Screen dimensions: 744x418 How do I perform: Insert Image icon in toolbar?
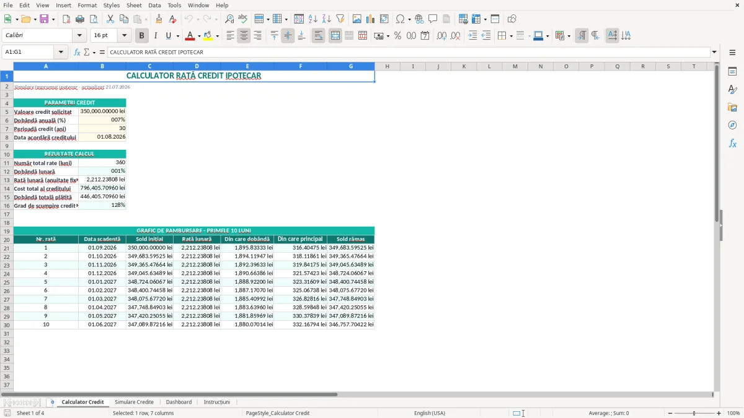point(356,19)
